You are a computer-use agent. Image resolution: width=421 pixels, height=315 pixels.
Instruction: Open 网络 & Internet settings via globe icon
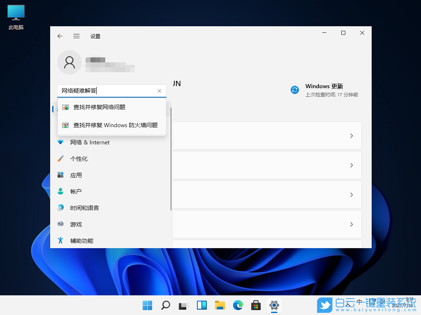pyautogui.click(x=60, y=142)
